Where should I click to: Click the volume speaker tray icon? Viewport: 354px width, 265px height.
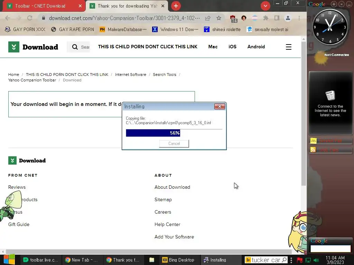pyautogui.click(x=316, y=260)
